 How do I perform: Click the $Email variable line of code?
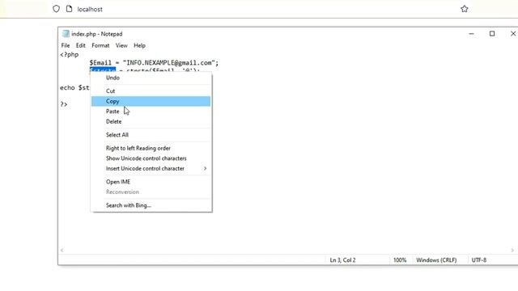pos(154,63)
